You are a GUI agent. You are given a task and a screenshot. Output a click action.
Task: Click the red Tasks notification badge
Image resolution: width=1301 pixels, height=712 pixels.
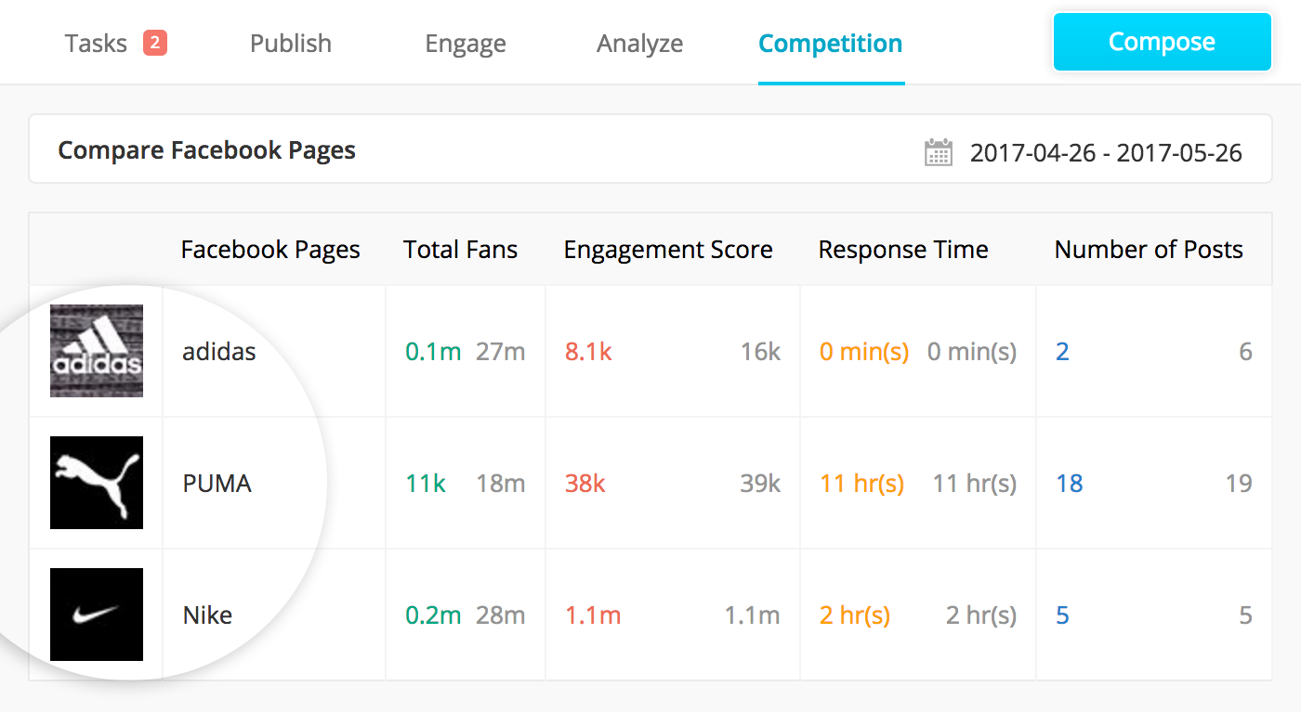tap(155, 43)
